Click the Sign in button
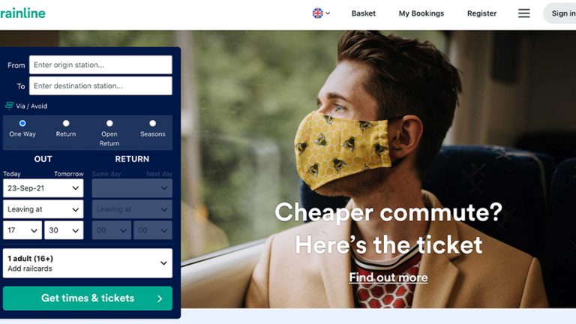The image size is (576, 324). pyautogui.click(x=561, y=13)
